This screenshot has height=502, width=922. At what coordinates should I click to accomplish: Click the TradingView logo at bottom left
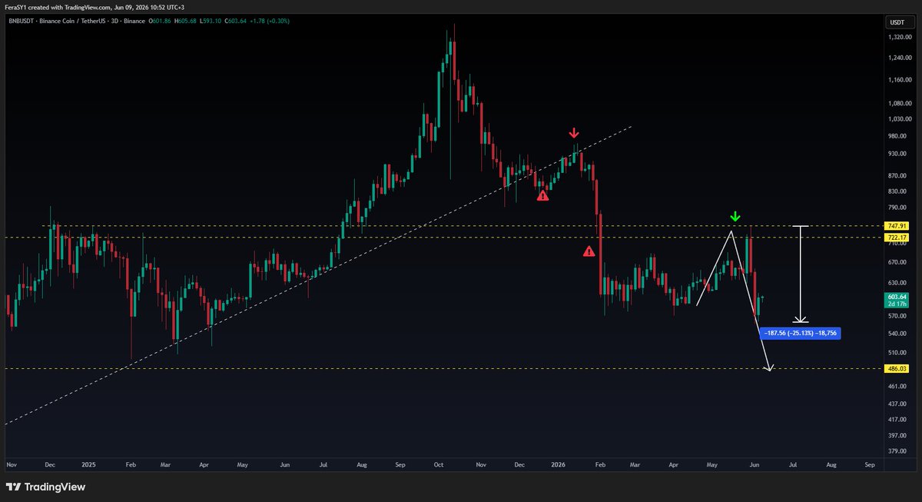point(46,487)
